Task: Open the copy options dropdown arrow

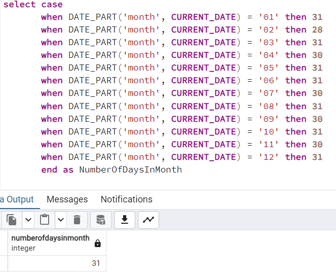Action: point(28,220)
